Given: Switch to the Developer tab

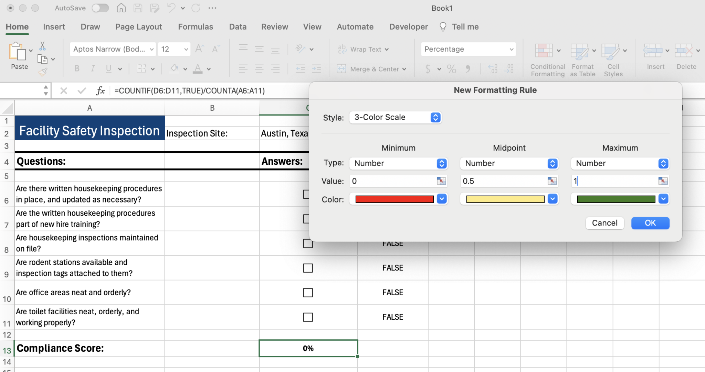Looking at the screenshot, I should 408,26.
